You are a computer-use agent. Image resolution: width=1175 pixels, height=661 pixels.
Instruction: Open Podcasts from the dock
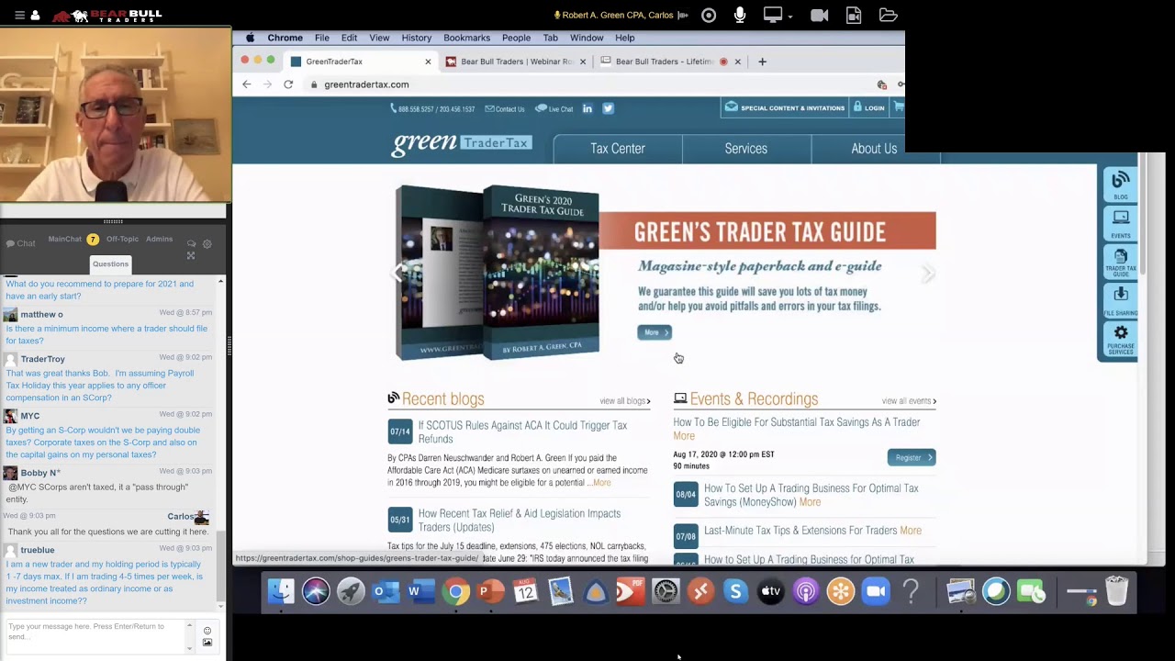point(806,591)
